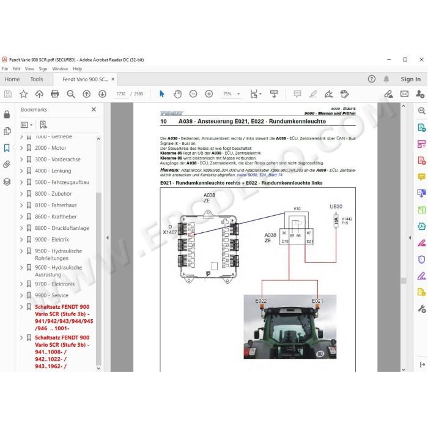Activate the Hand pan tool
This screenshot has width=428, height=428.
click(177, 94)
